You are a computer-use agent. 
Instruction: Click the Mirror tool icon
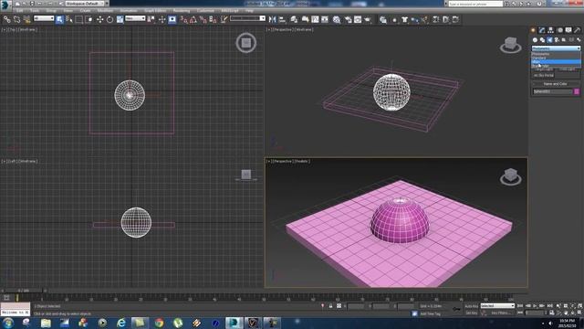[x=272, y=19]
